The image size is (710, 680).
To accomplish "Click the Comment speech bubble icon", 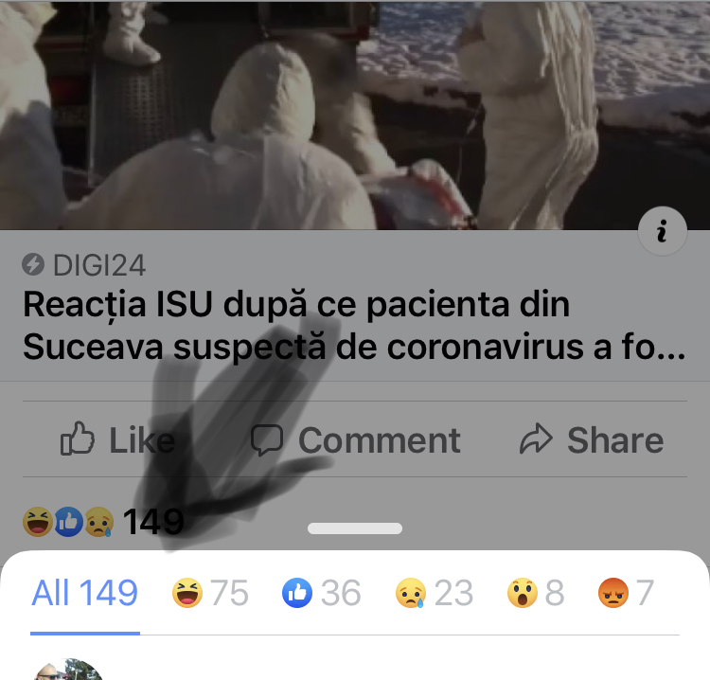I will 267,439.
